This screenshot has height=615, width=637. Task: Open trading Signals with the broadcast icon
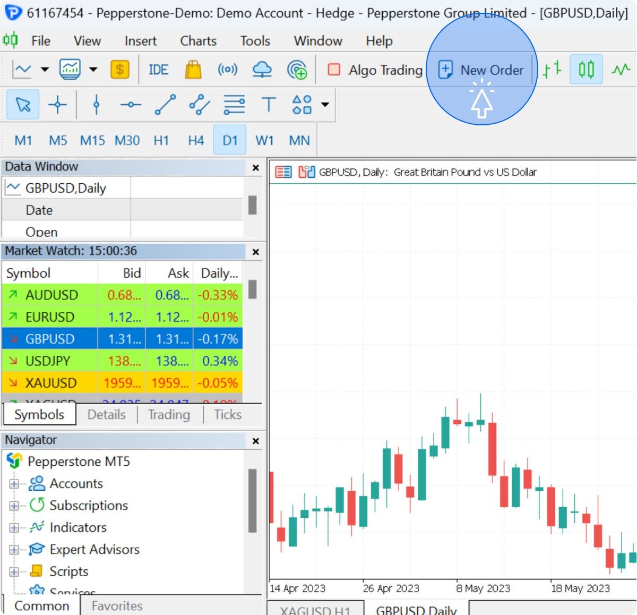(x=228, y=69)
